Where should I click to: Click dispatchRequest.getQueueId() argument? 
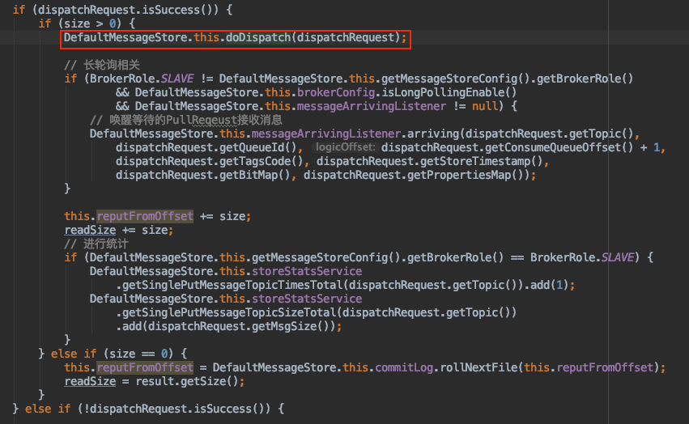pyautogui.click(x=206, y=147)
